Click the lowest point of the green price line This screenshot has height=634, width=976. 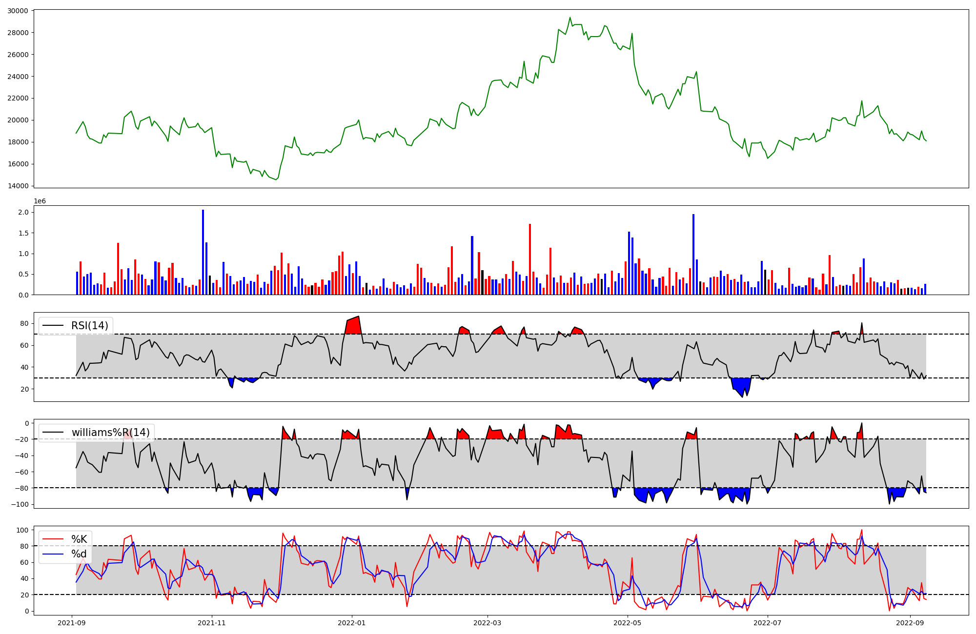pos(276,179)
